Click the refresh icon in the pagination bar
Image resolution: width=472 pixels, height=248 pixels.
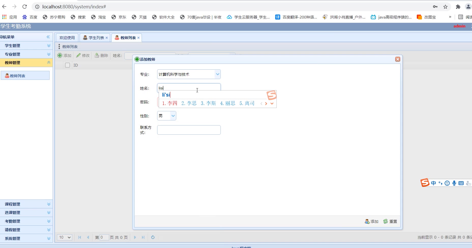pos(153,237)
